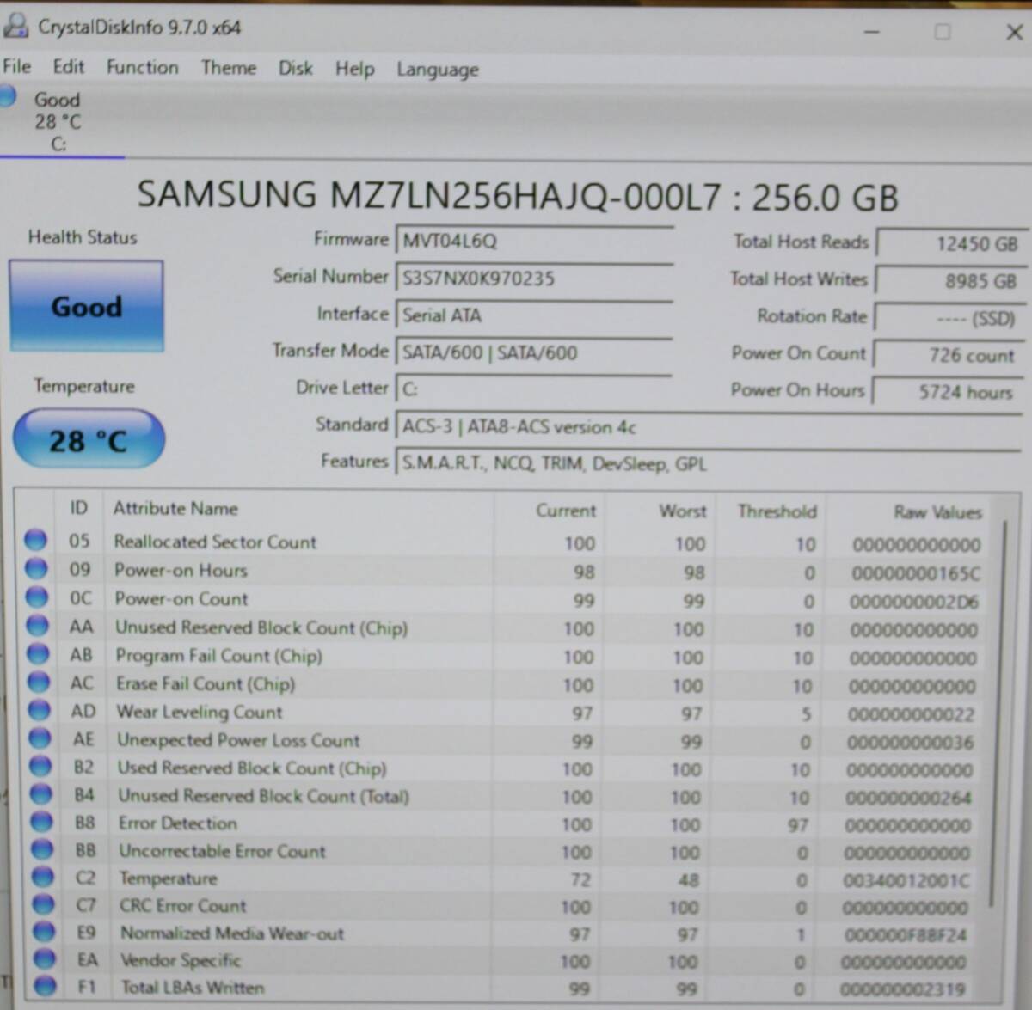Click the Standard field ACS-3
Image resolution: width=1032 pixels, height=1010 pixels.
709,427
